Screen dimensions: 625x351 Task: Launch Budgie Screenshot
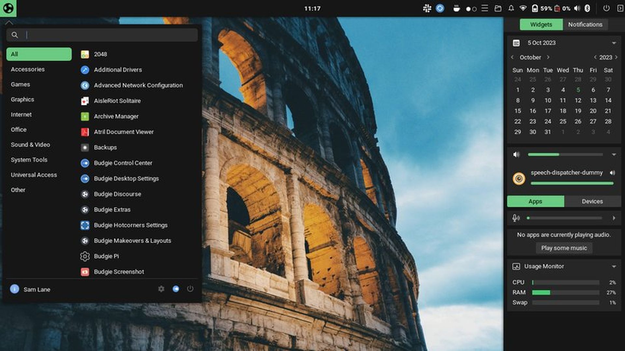click(119, 272)
